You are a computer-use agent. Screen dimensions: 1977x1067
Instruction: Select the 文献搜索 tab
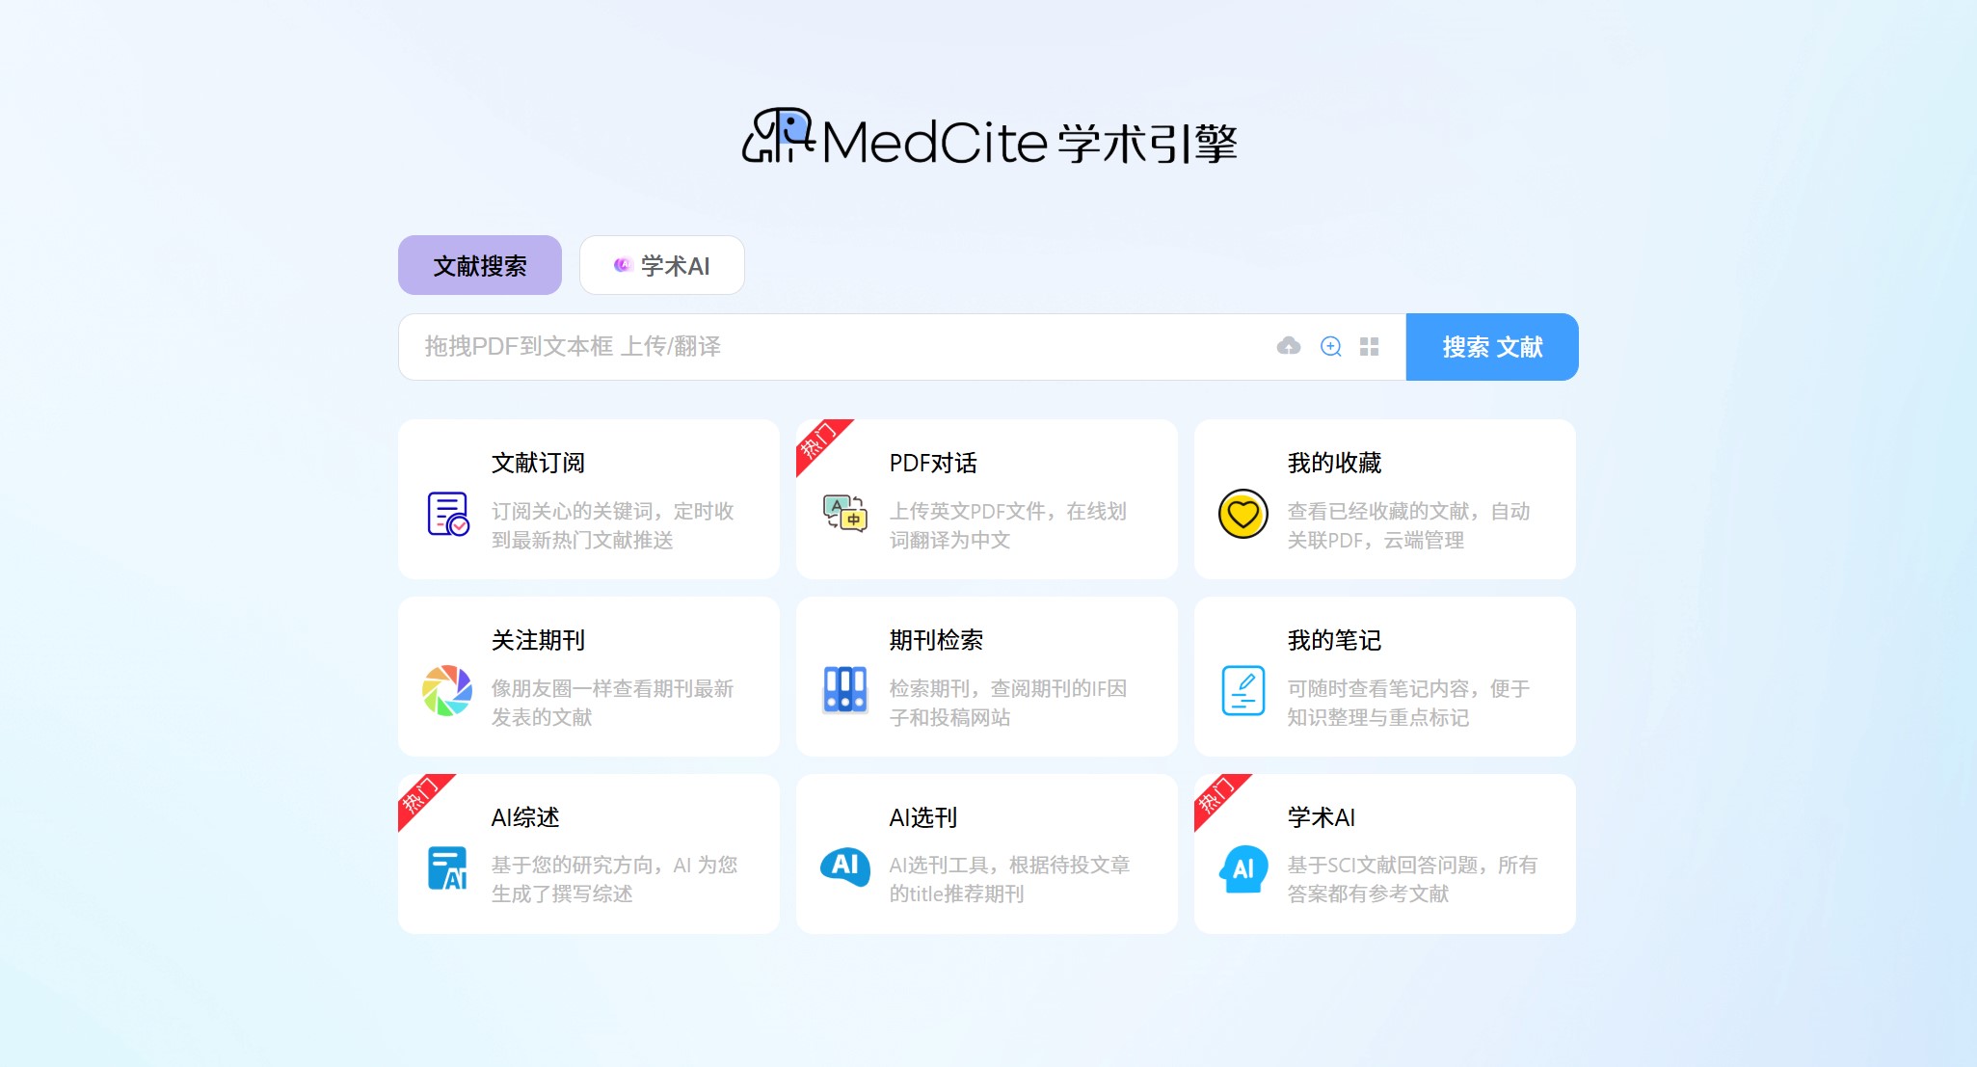[479, 265]
